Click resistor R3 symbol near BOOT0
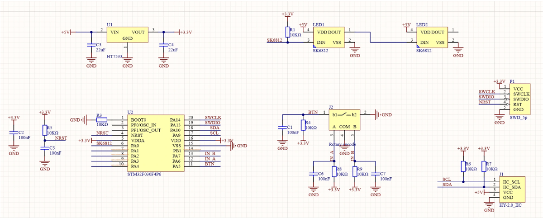The height and width of the screenshot is (218, 543). click(102, 120)
